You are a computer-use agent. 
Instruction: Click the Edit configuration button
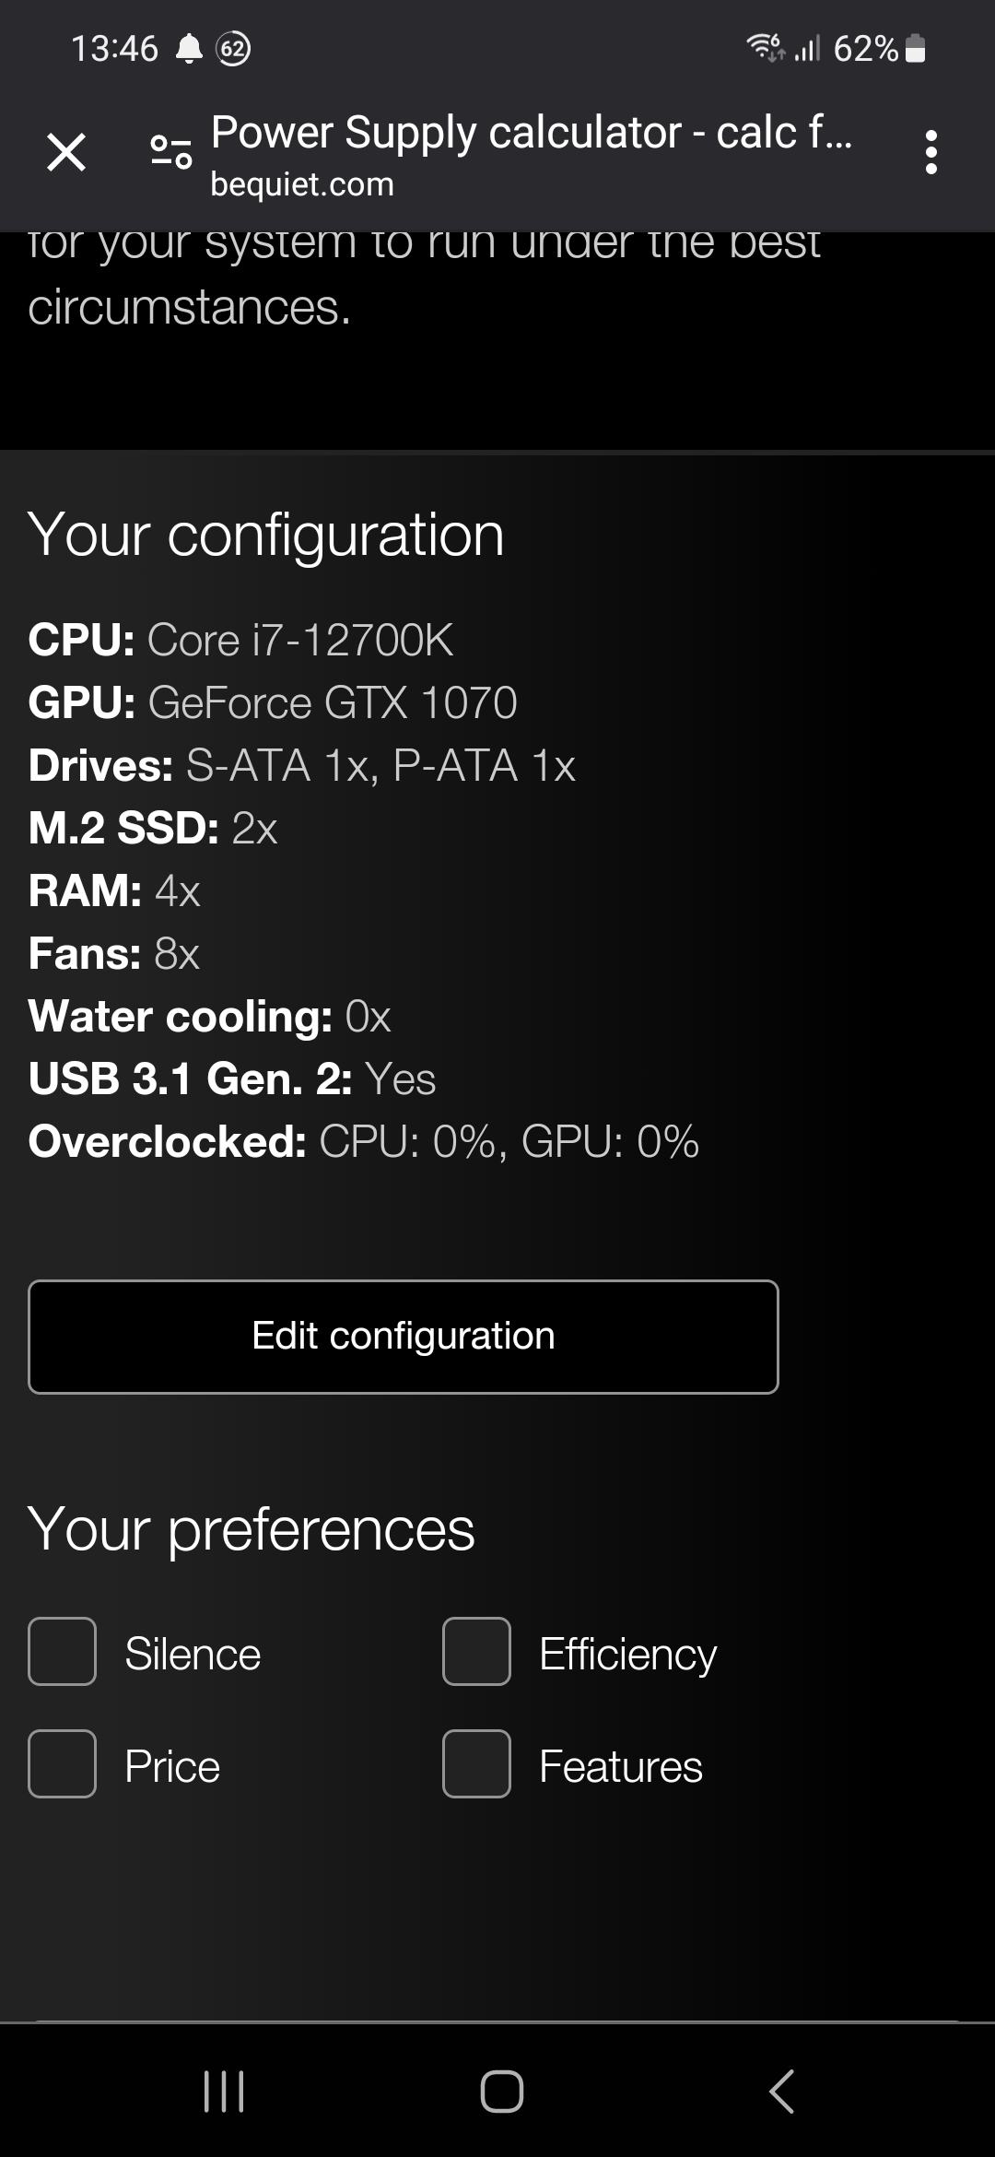pyautogui.click(x=404, y=1337)
